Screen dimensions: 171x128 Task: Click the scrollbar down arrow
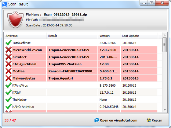(165, 110)
